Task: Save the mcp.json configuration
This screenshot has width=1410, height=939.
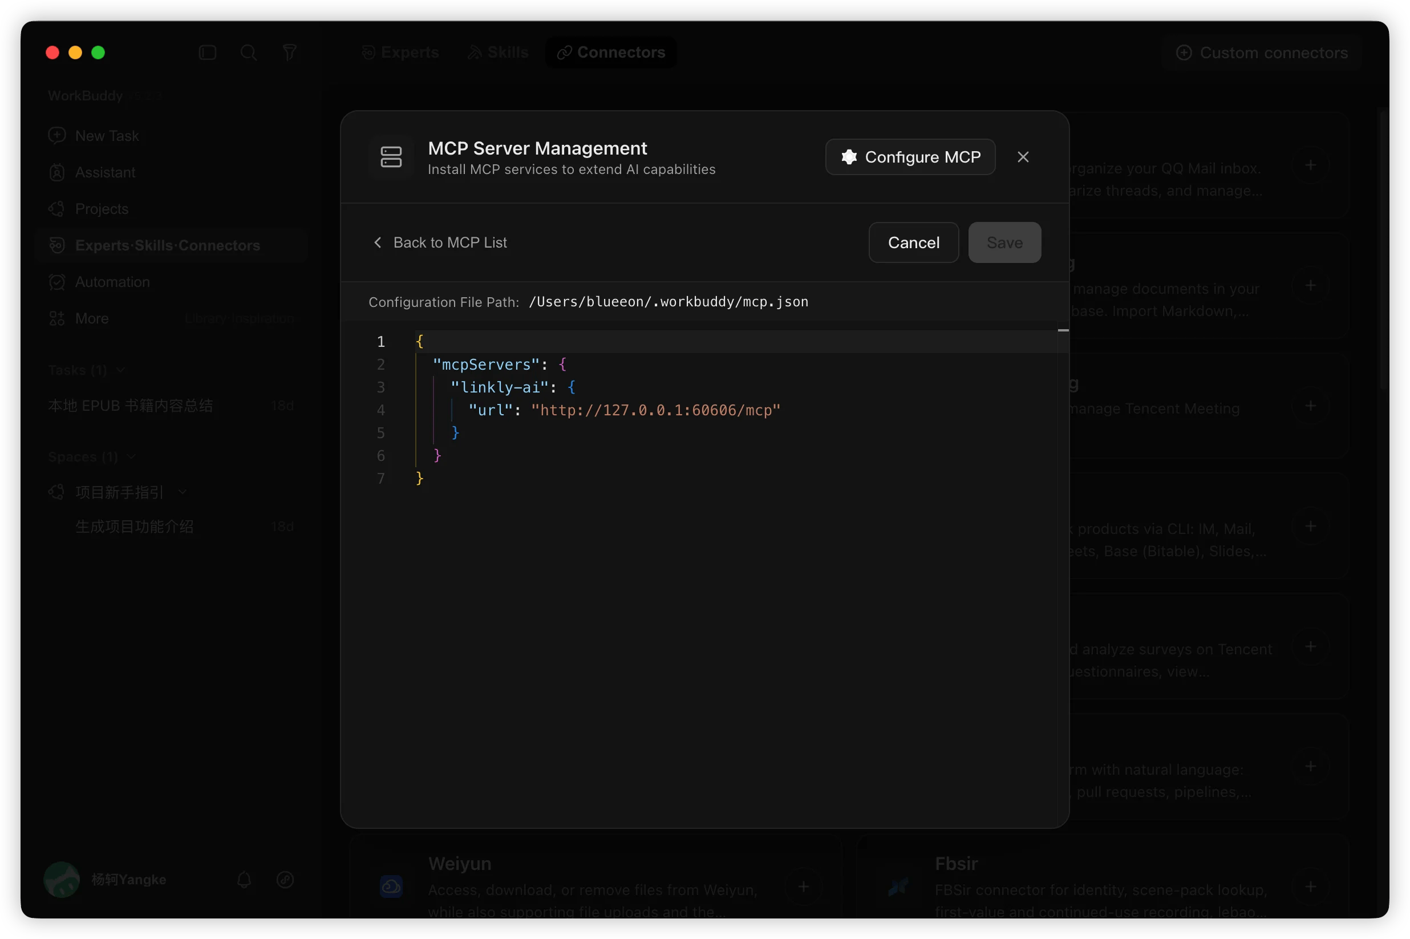Action: [x=1004, y=242]
